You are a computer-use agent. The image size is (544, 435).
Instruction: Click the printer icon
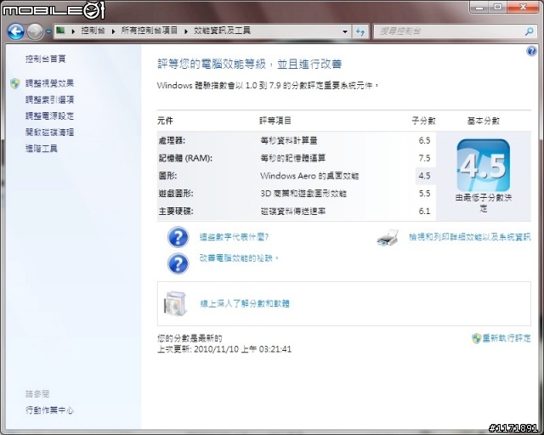tap(388, 238)
